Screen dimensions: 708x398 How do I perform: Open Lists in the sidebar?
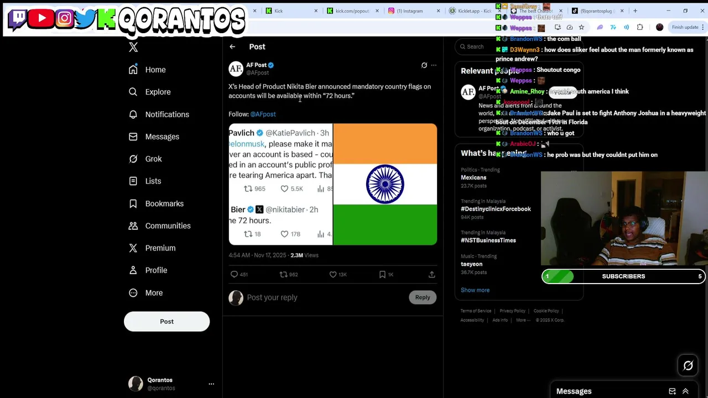pyautogui.click(x=144, y=181)
